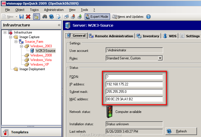Image resolution: width=201 pixels, height=137 pixels.
Task: Switch to the Settings tab
Action: [x=190, y=36]
